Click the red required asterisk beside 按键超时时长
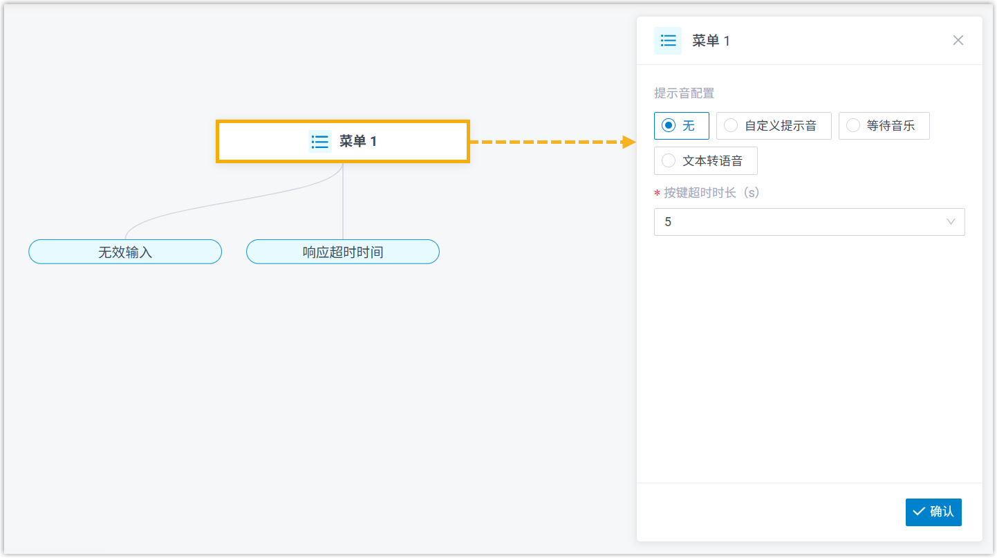The width and height of the screenshot is (997, 558). [x=658, y=194]
